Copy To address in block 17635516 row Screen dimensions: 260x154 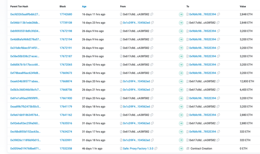tap(218, 123)
